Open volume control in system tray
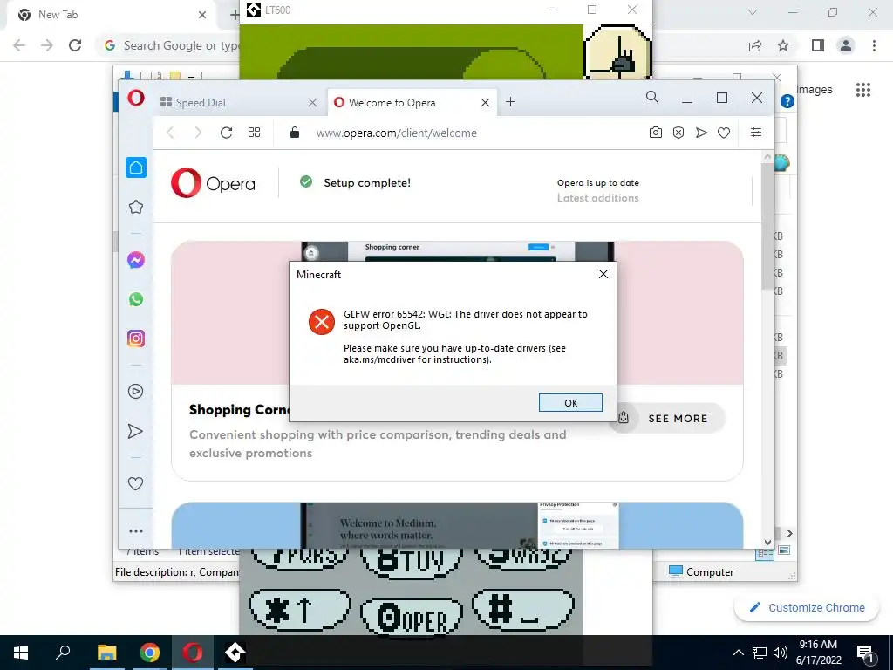The width and height of the screenshot is (893, 670). click(x=781, y=653)
